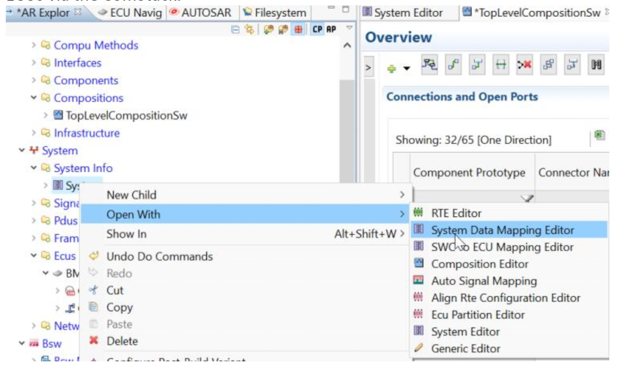Switch to the Filesystem tab
The image size is (629, 368).
tap(274, 13)
